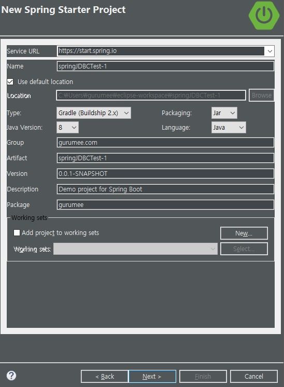Focus the Artifact input field
The width and height of the screenshot is (284, 387).
[x=165, y=158]
